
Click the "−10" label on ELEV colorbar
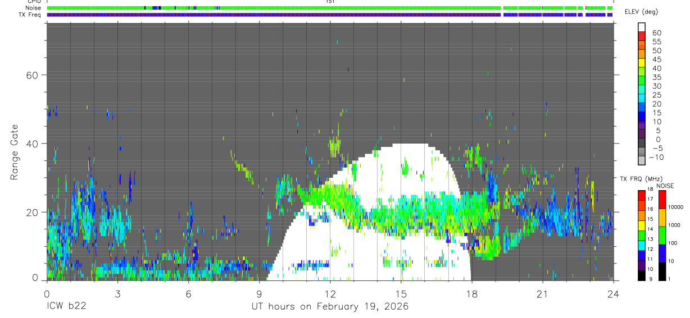[656, 157]
